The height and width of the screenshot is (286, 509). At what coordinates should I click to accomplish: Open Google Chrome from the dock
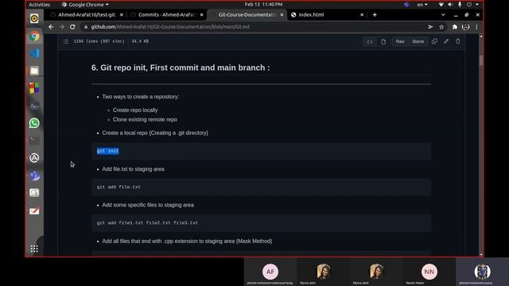[x=34, y=37]
